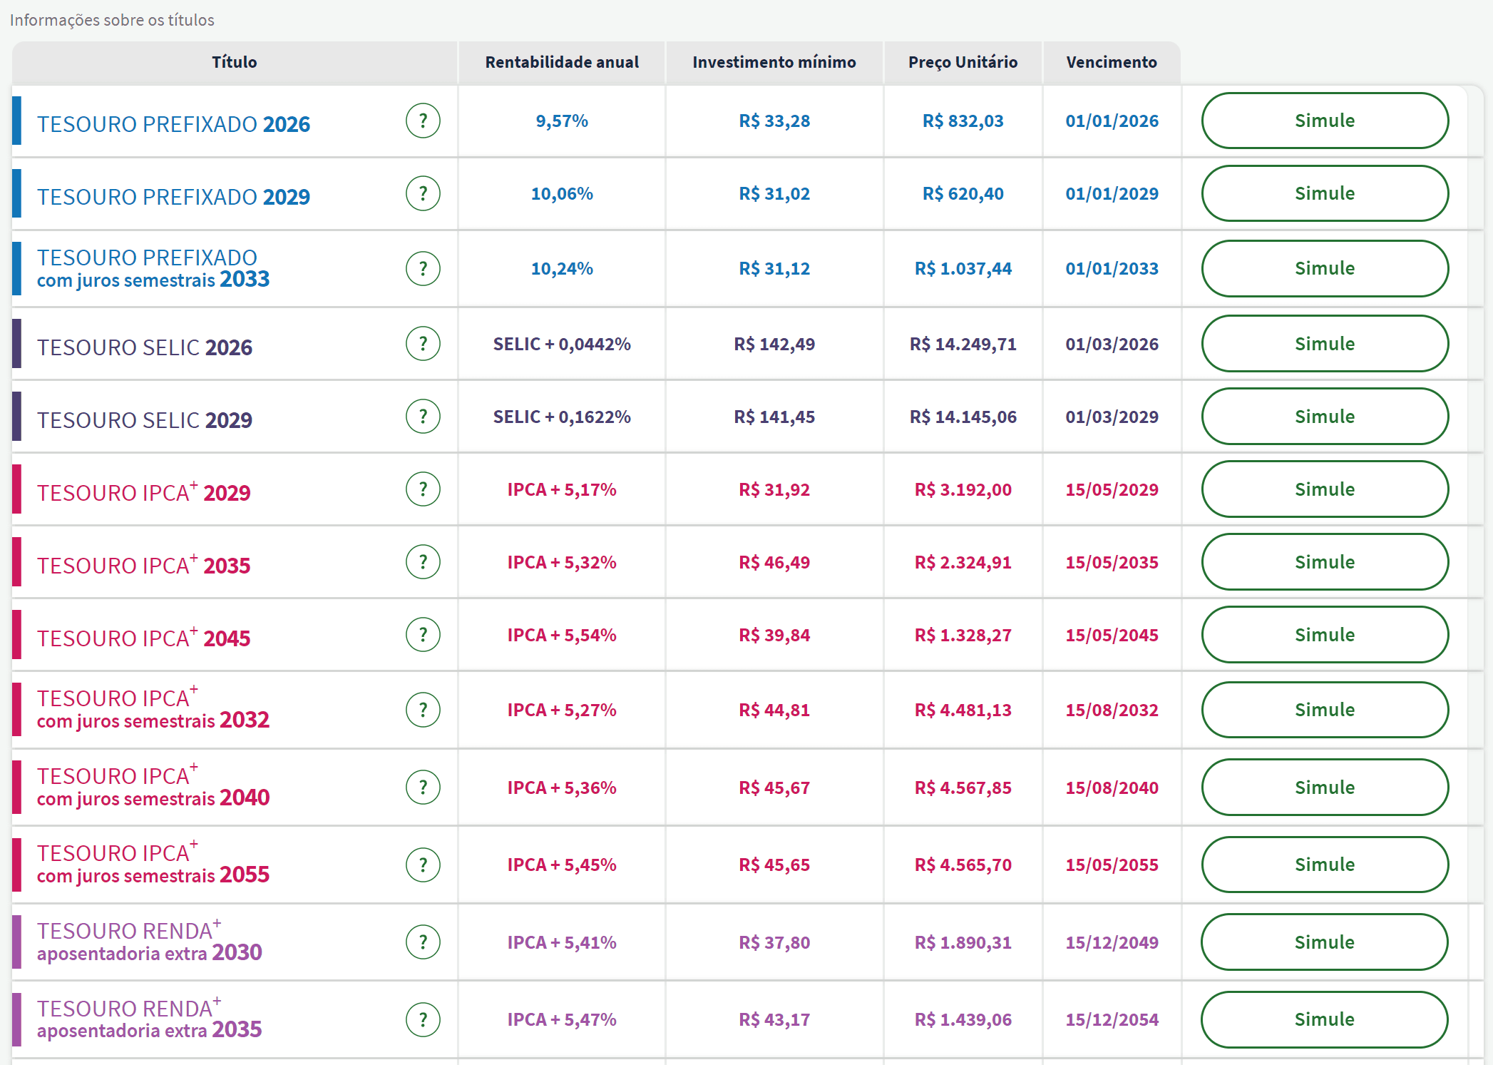Open TESOURO RENDA+ aposentadoria extra 2035 title

(150, 1019)
